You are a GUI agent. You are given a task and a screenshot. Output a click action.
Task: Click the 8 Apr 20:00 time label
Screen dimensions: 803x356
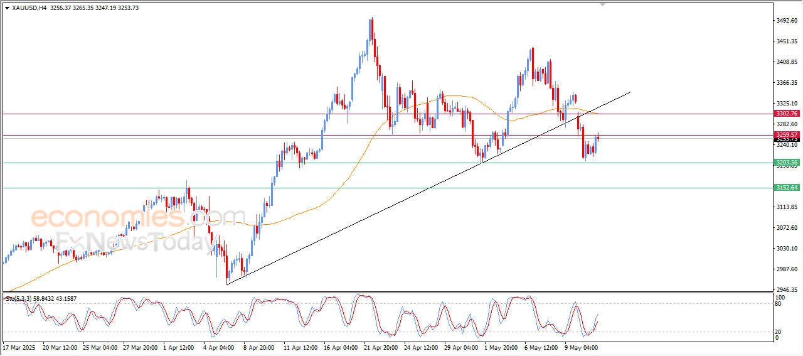pos(260,347)
